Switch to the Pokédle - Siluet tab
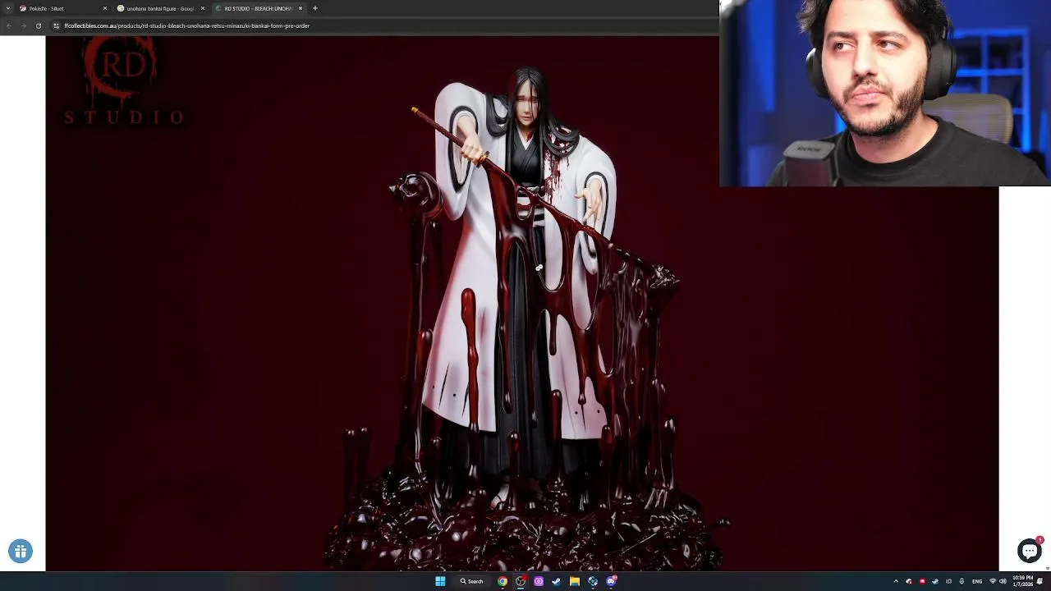 [x=62, y=8]
